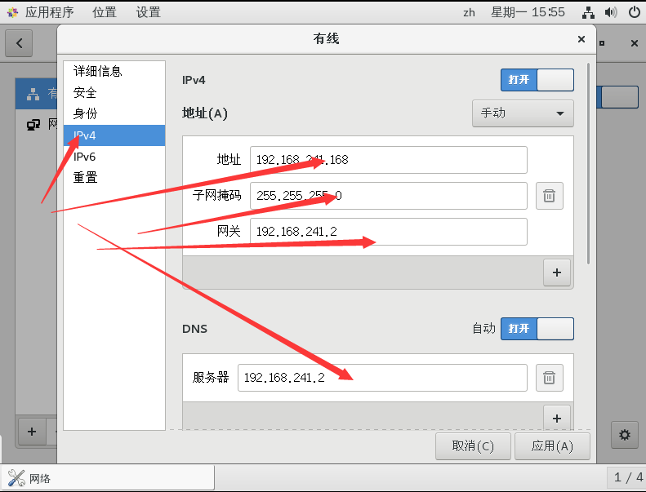The height and width of the screenshot is (492, 646).
Task: Select the IPv6 section in the sidebar
Action: tap(85, 157)
